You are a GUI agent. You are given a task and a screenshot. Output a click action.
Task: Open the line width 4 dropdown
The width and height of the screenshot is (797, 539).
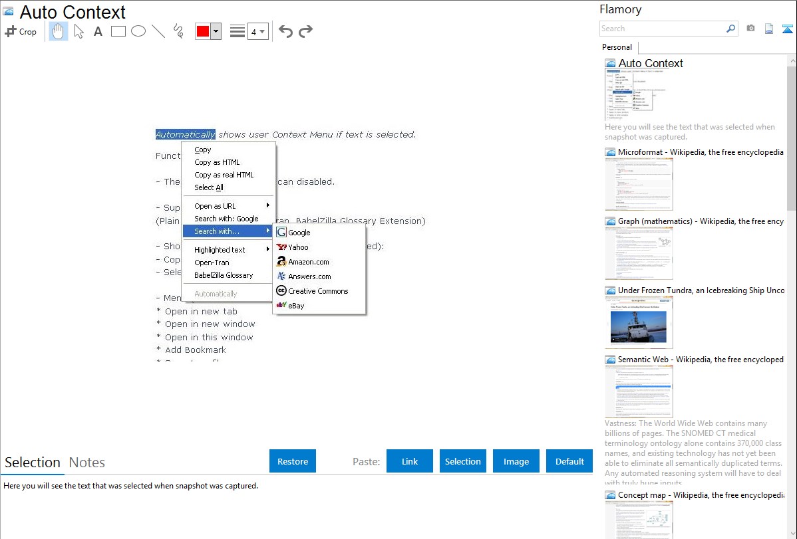(x=258, y=31)
